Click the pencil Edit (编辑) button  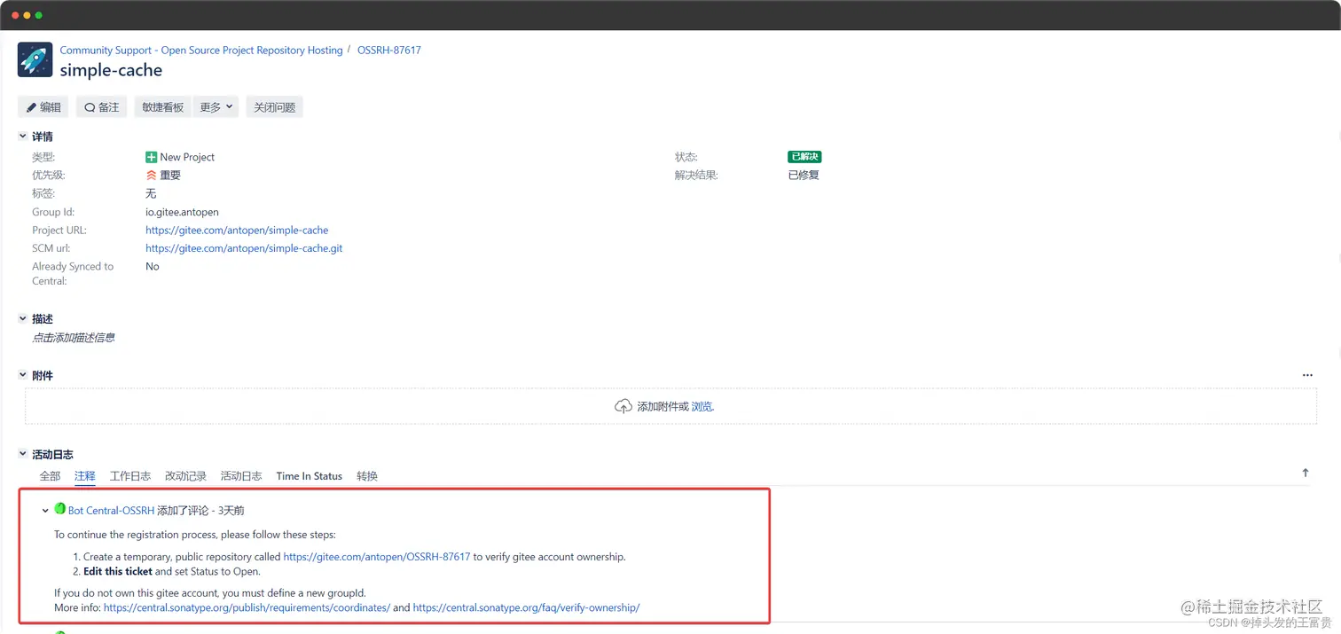tap(43, 107)
